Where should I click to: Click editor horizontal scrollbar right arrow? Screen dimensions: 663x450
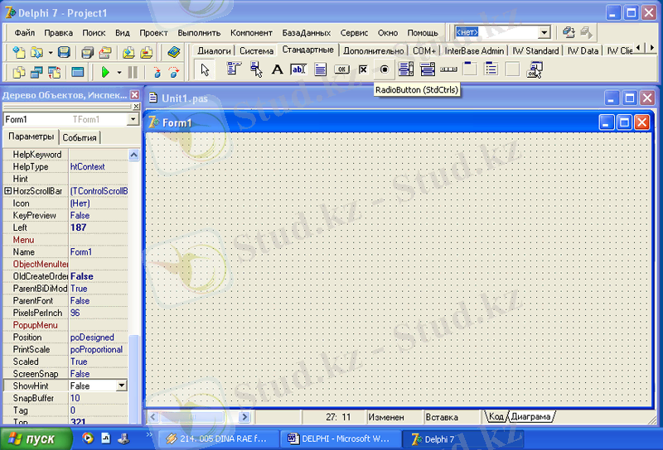point(244,417)
